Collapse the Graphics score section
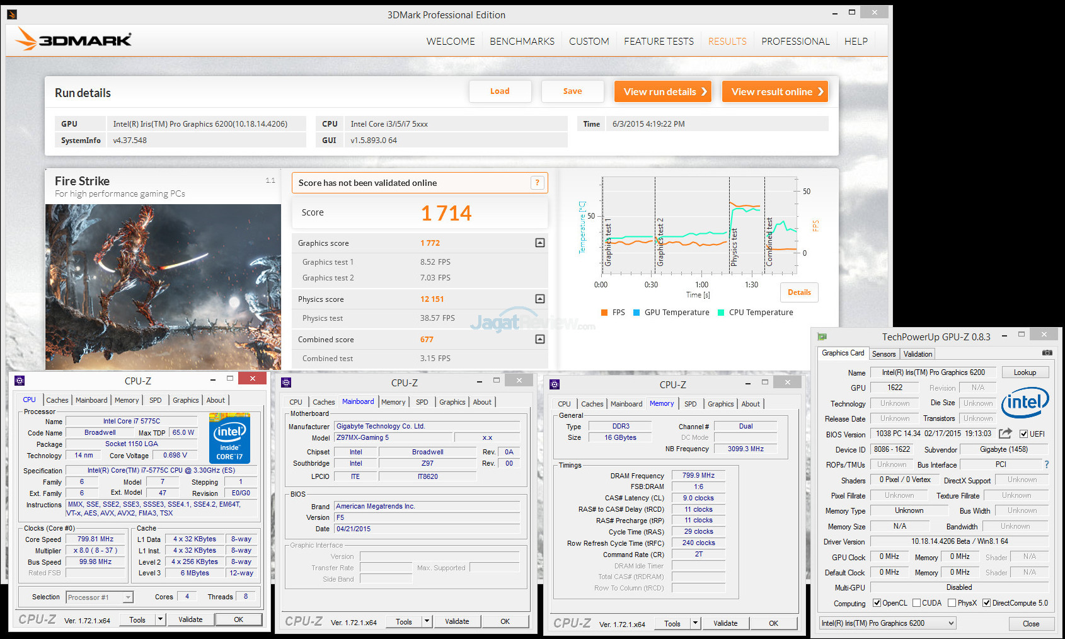The width and height of the screenshot is (1065, 639). [540, 243]
